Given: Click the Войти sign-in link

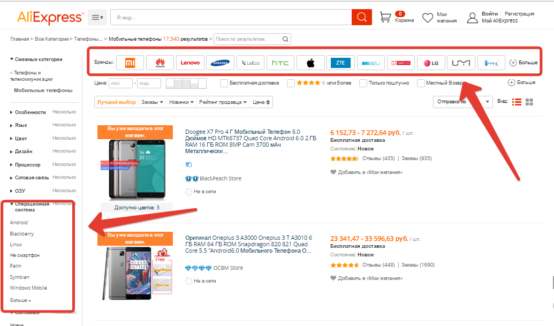Looking at the screenshot, I should 490,14.
